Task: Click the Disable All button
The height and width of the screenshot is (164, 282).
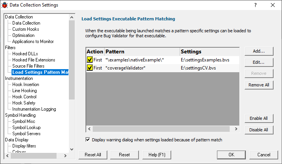Action: click(x=259, y=130)
